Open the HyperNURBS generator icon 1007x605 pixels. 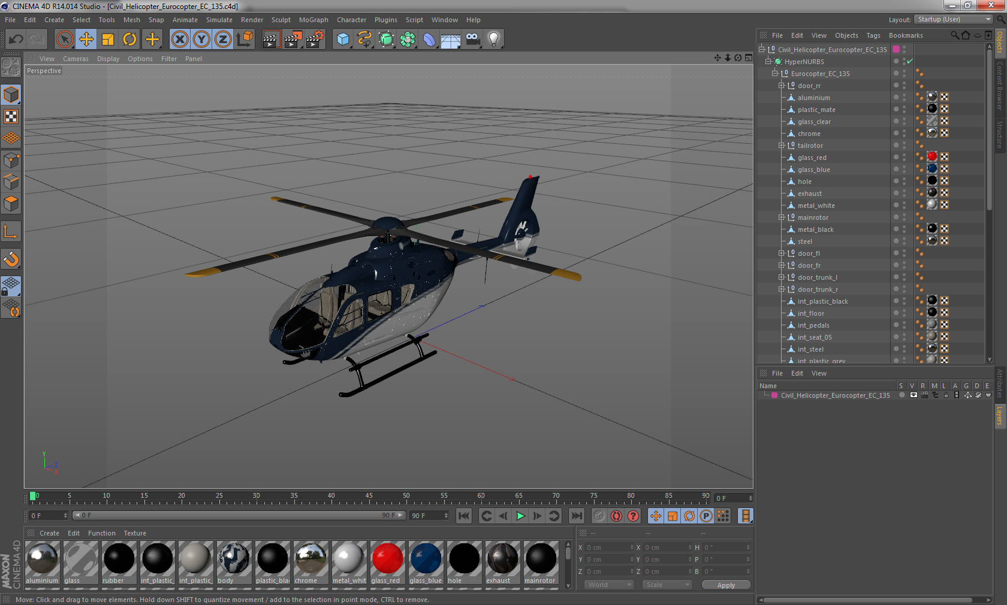pyautogui.click(x=386, y=40)
